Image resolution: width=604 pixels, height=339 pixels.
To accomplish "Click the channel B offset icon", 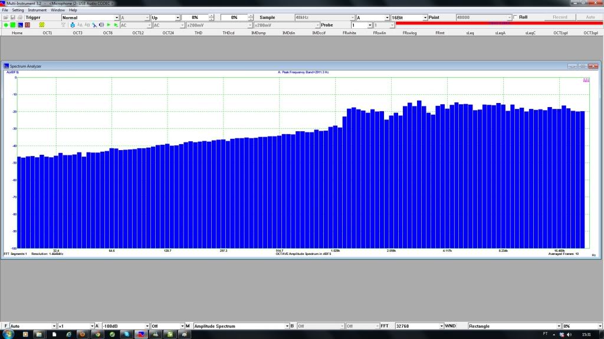I will 87,25.
